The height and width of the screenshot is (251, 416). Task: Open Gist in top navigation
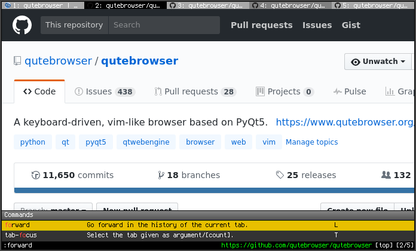351,25
